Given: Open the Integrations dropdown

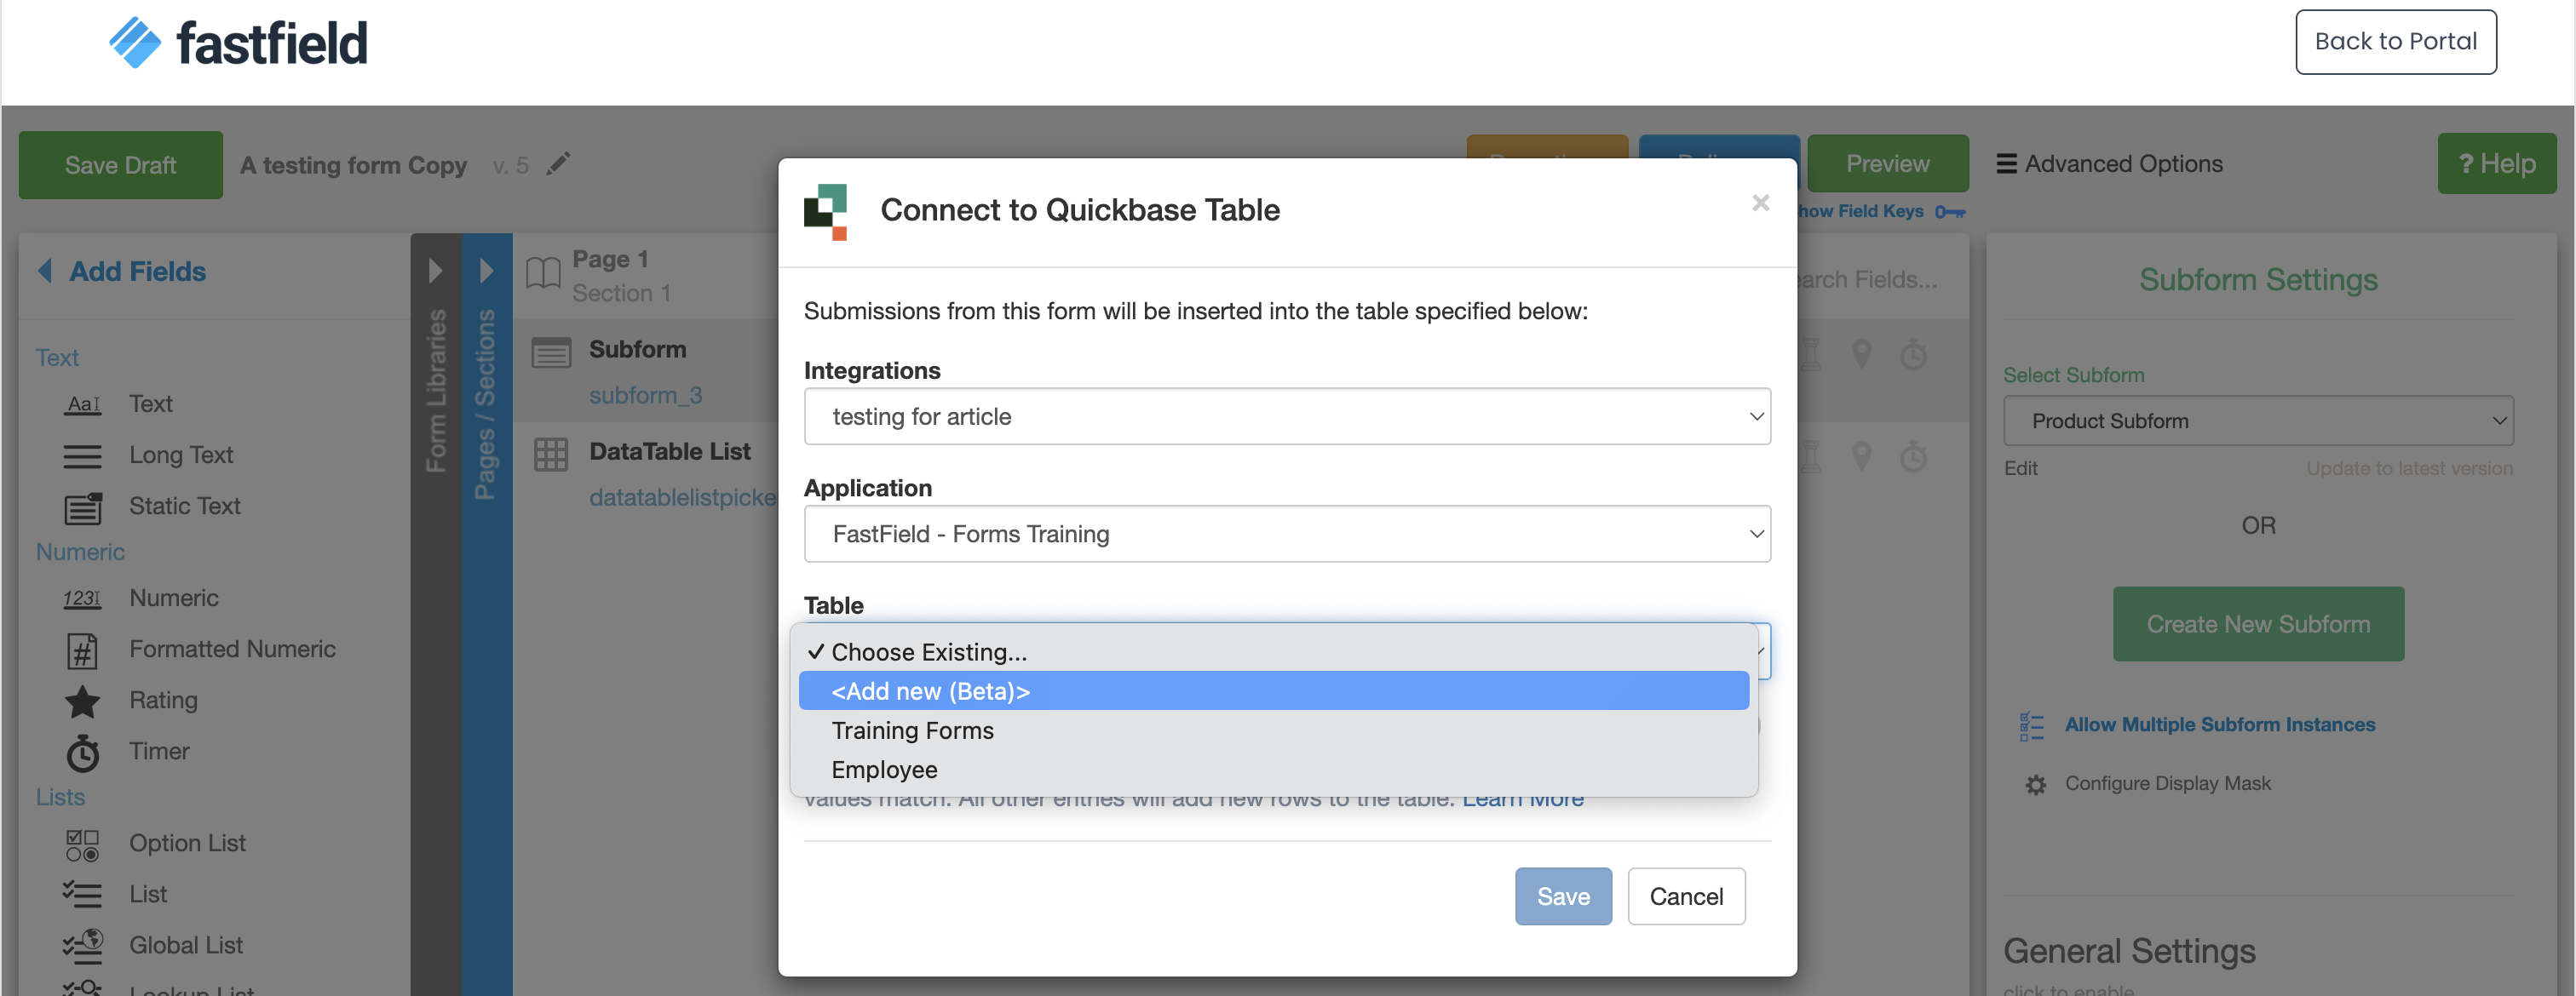Looking at the screenshot, I should point(1286,416).
